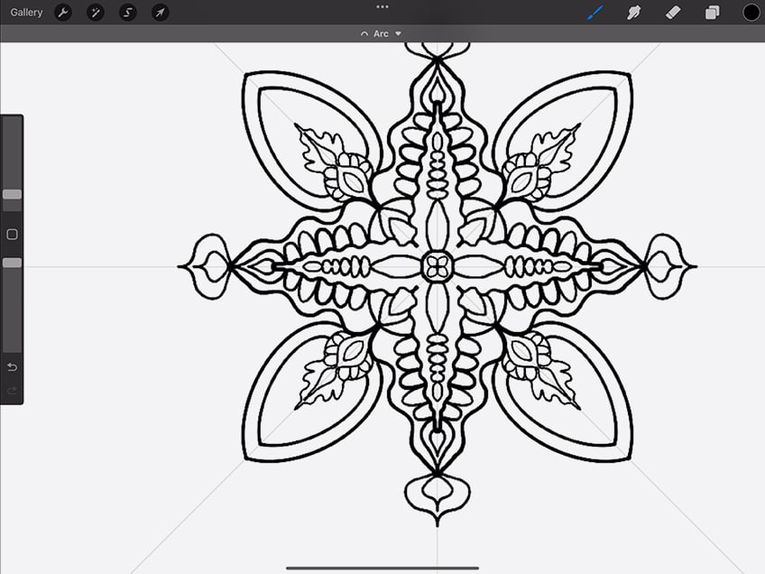Select the Smudge tool

[x=633, y=13]
